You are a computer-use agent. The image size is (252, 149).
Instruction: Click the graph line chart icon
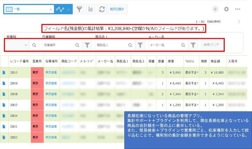[x=60, y=9]
